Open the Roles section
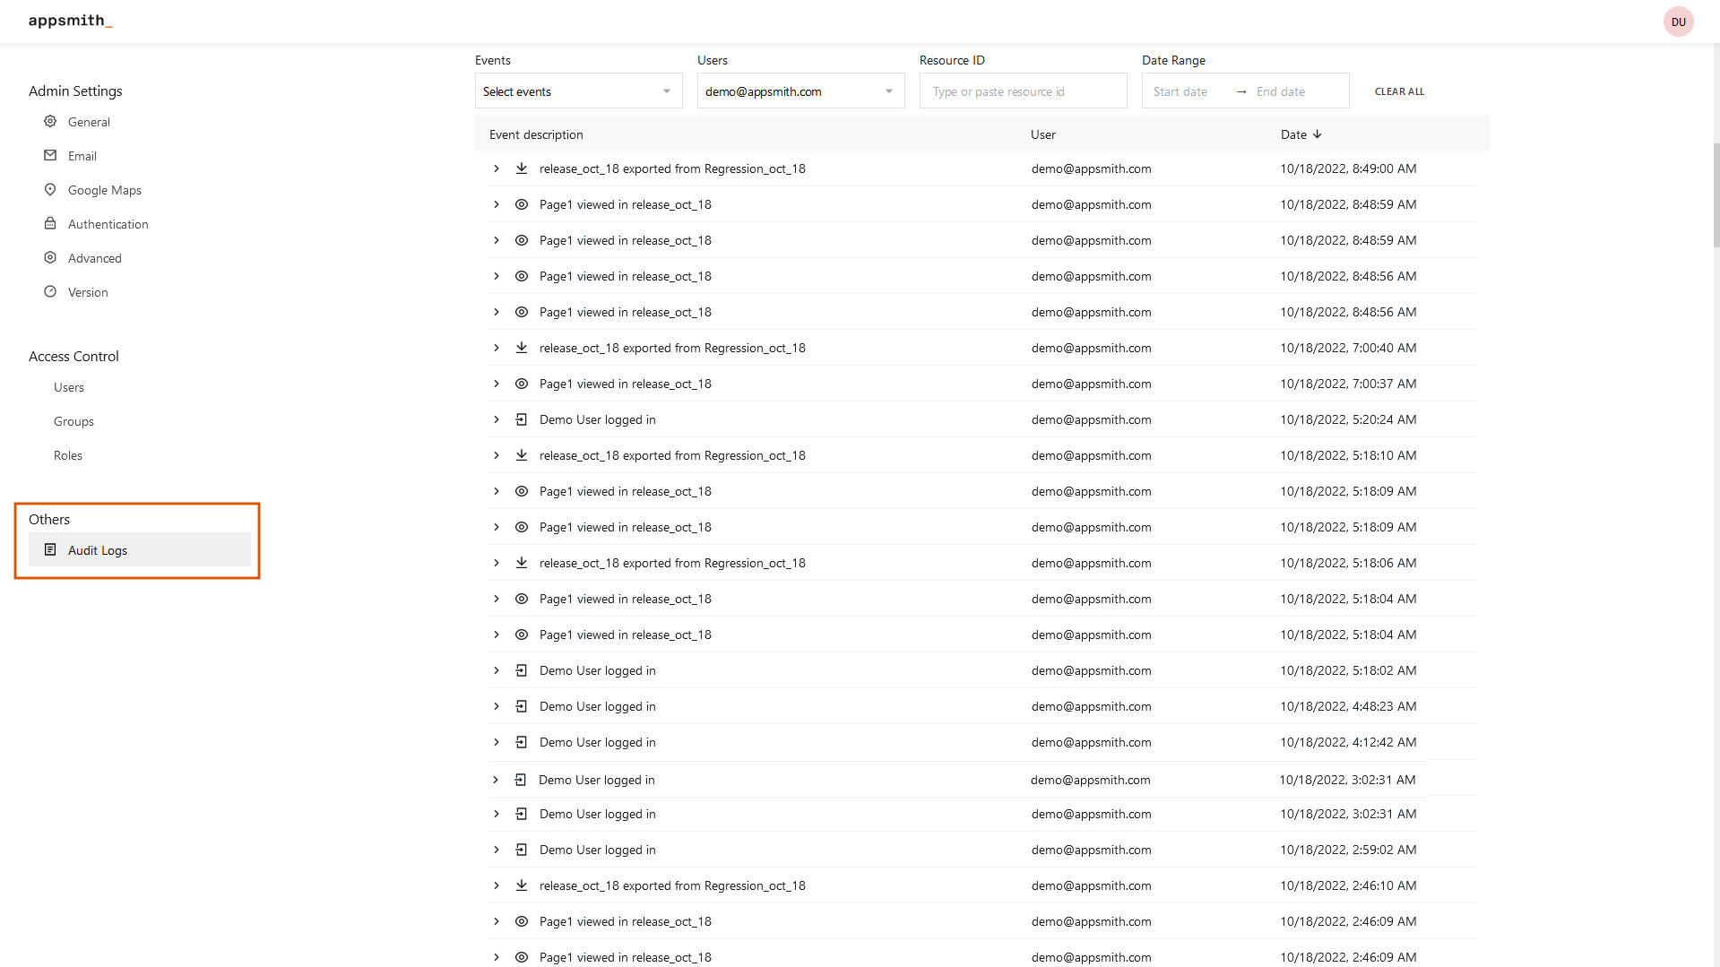This screenshot has width=1720, height=967. point(67,454)
